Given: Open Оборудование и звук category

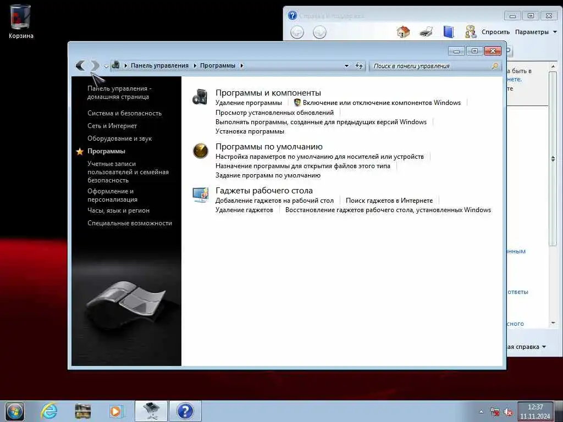Looking at the screenshot, I should (x=119, y=138).
